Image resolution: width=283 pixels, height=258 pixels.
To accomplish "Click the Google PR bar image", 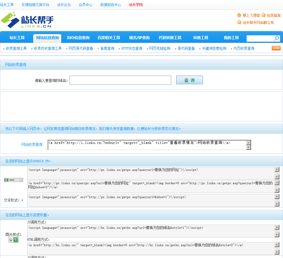I will pos(14,180).
